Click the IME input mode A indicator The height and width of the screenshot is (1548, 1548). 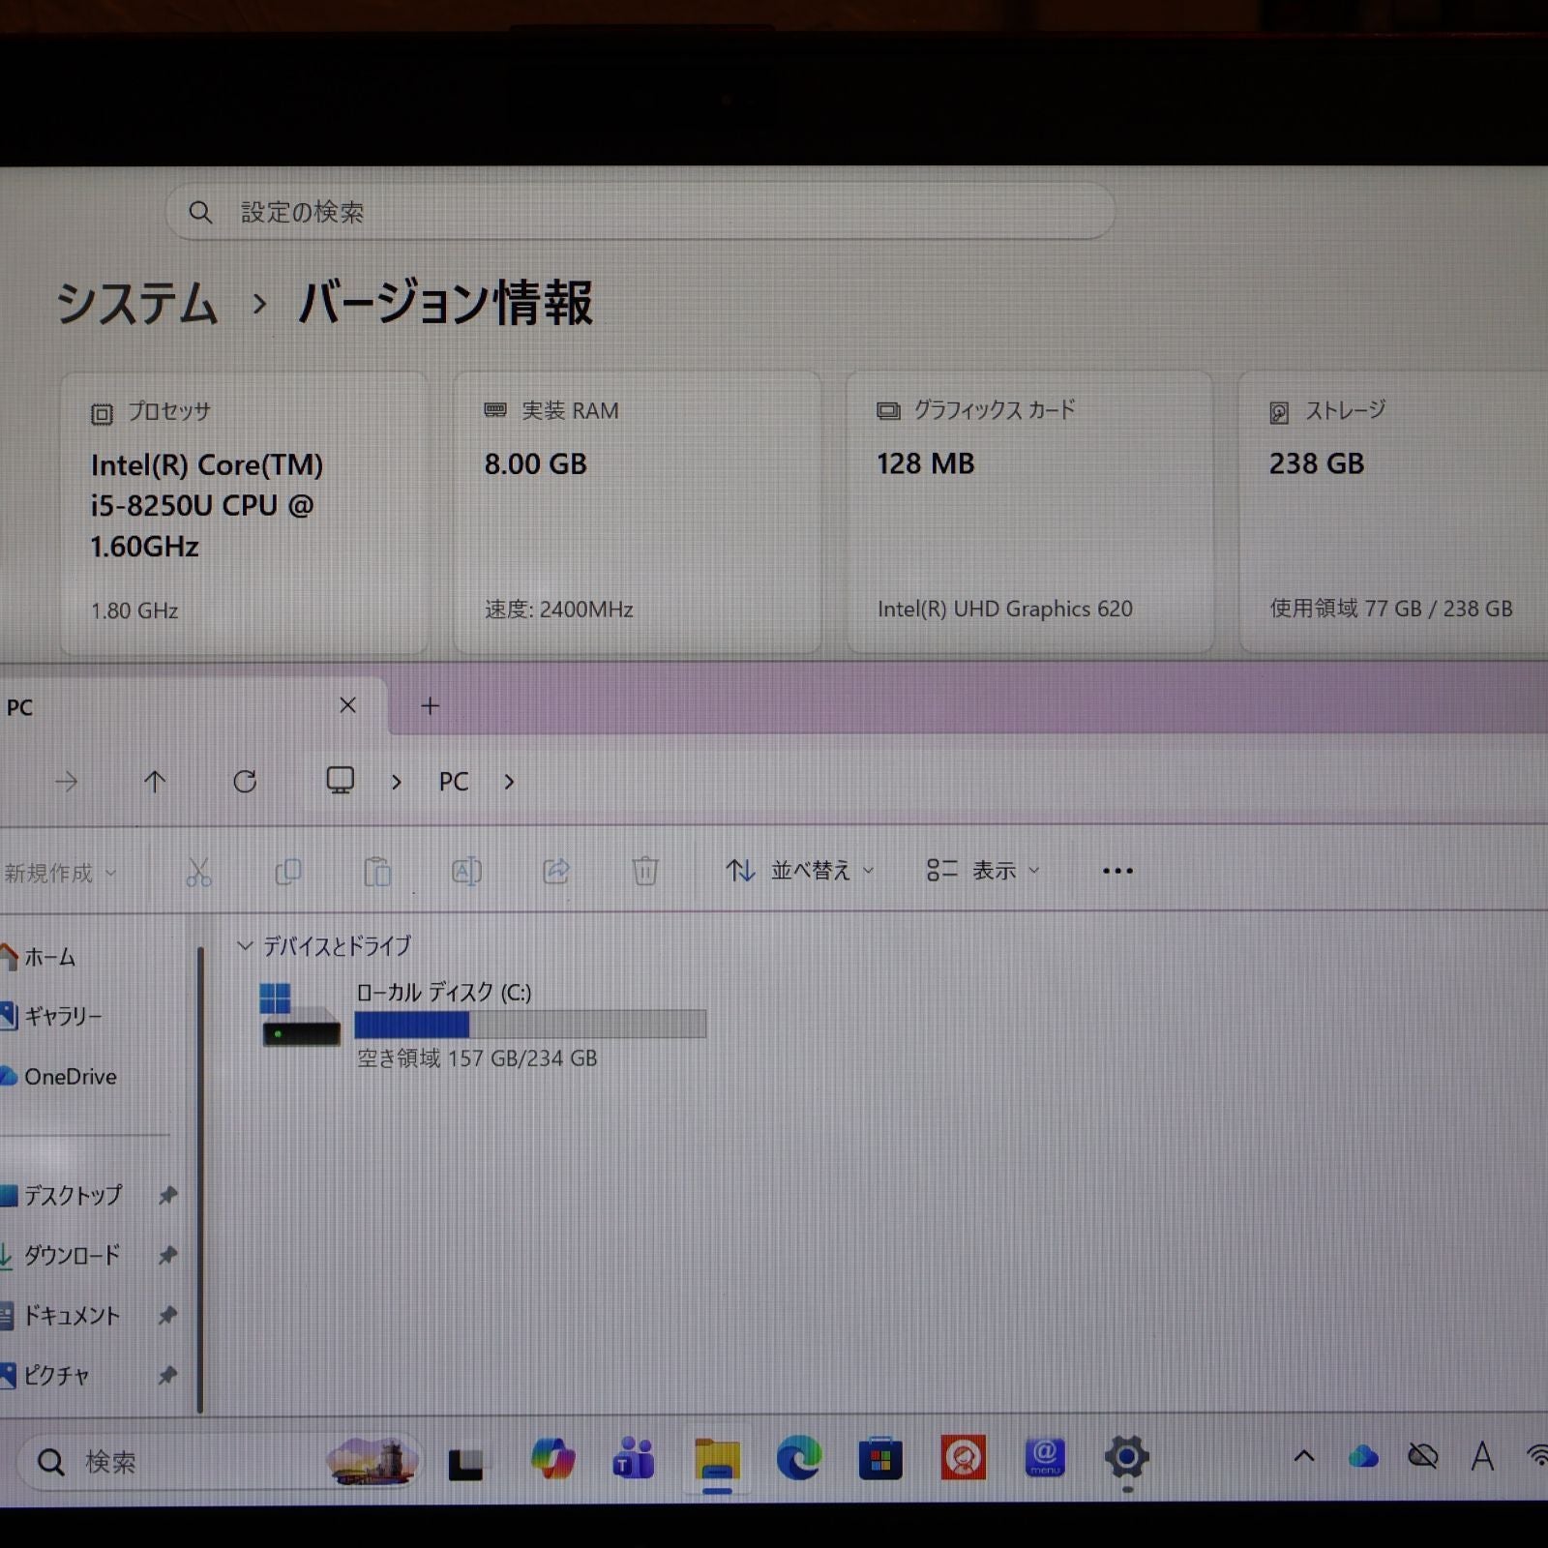[x=1482, y=1456]
